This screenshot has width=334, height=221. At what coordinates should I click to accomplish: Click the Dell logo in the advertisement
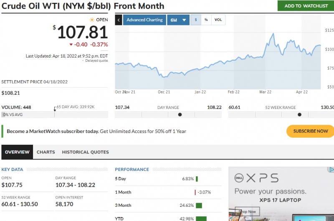click(x=239, y=178)
